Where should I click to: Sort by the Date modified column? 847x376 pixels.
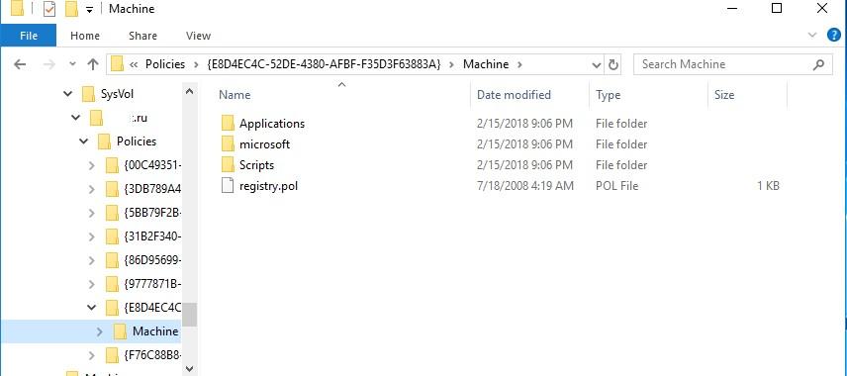click(514, 95)
